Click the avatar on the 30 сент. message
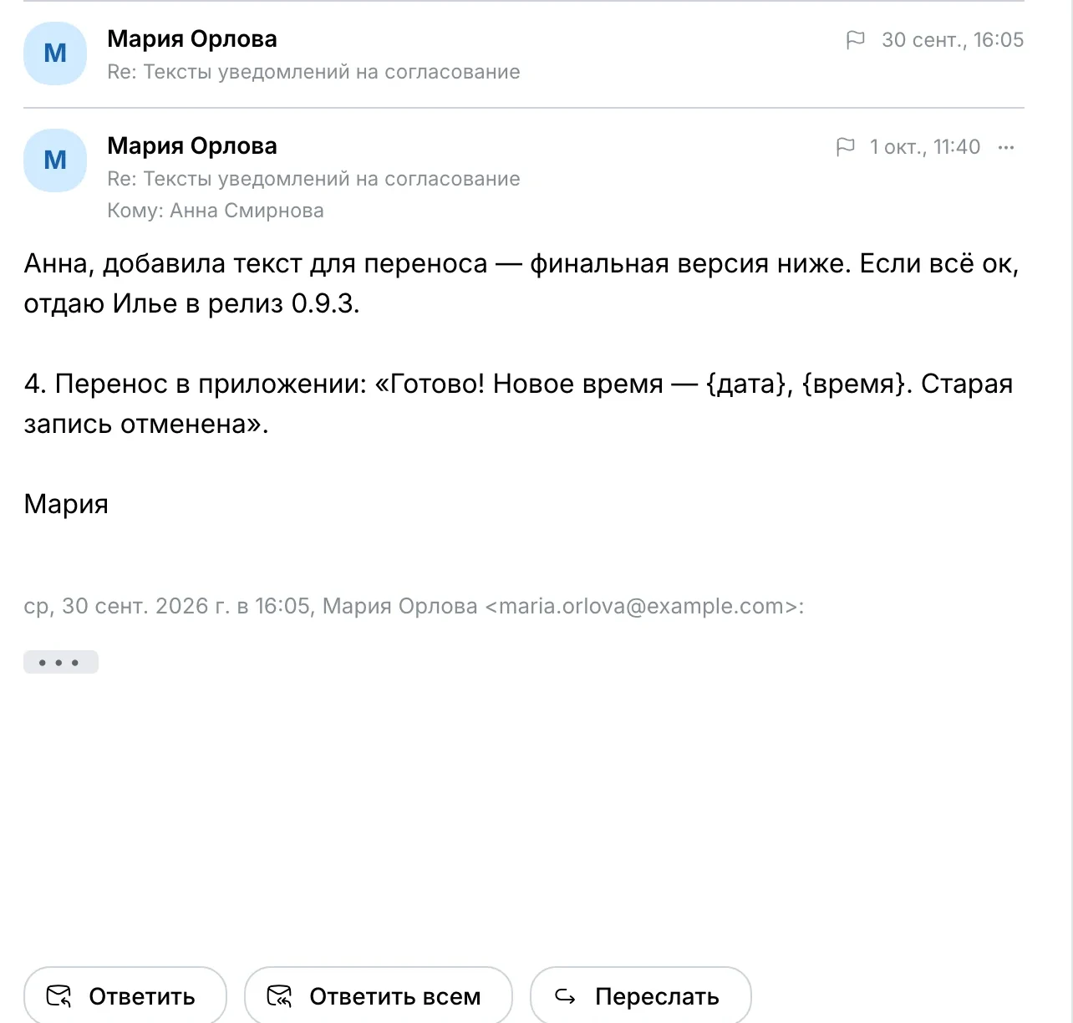Screen dimensions: 1073x1023 [55, 53]
